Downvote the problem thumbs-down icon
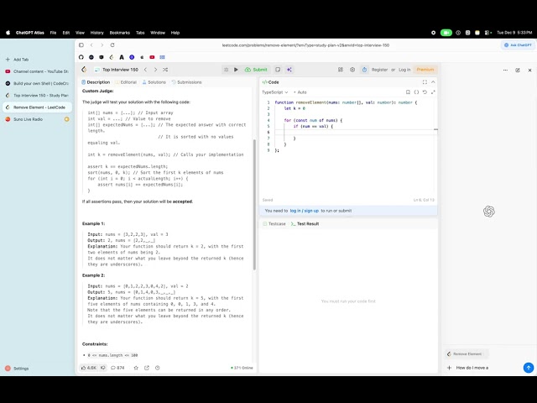The width and height of the screenshot is (537, 403). (x=102, y=368)
